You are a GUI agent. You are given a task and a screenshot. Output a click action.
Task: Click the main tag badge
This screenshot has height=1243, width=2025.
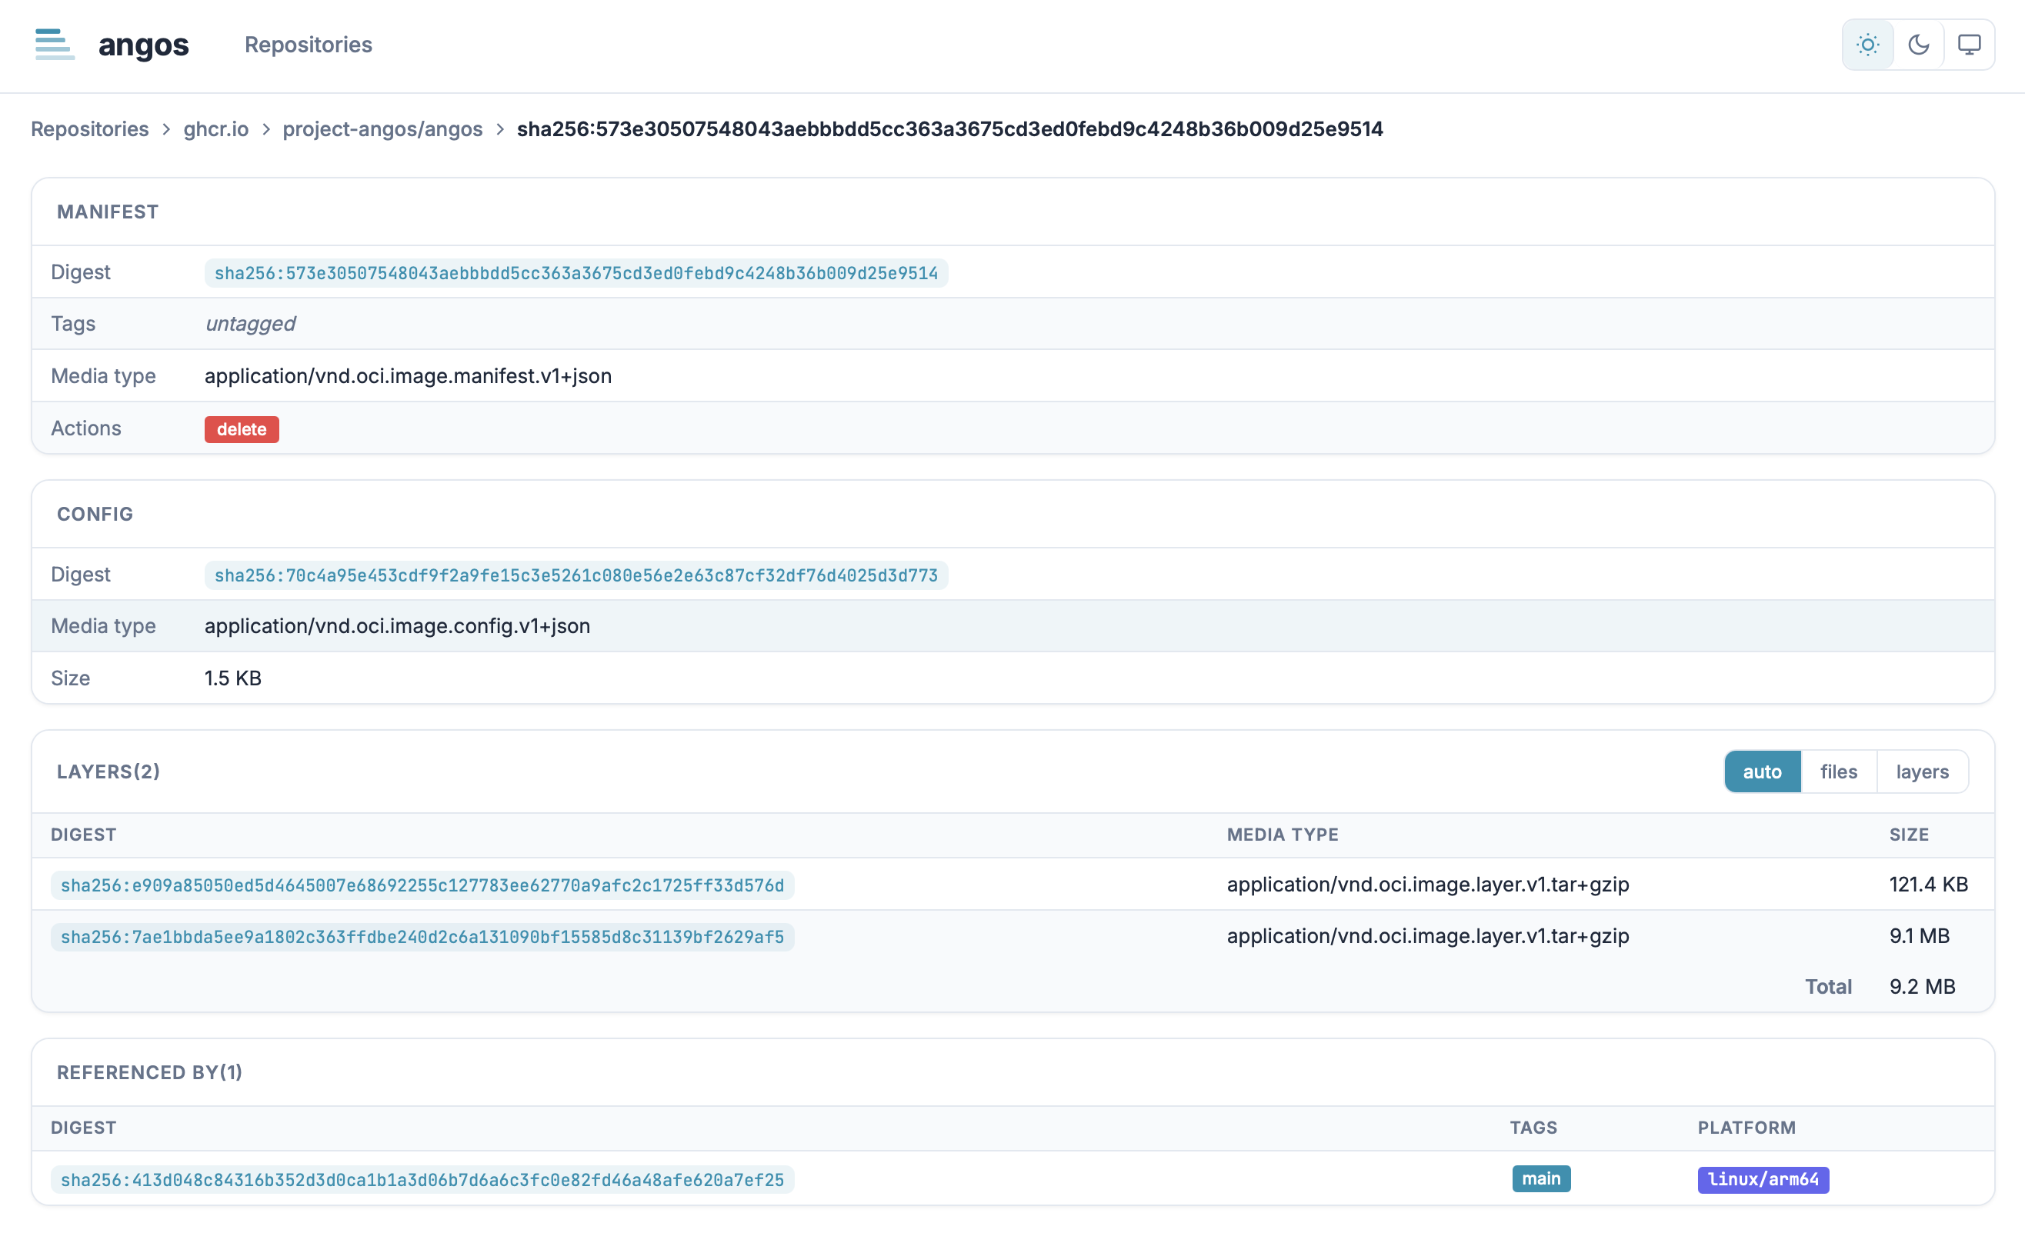tap(1541, 1179)
